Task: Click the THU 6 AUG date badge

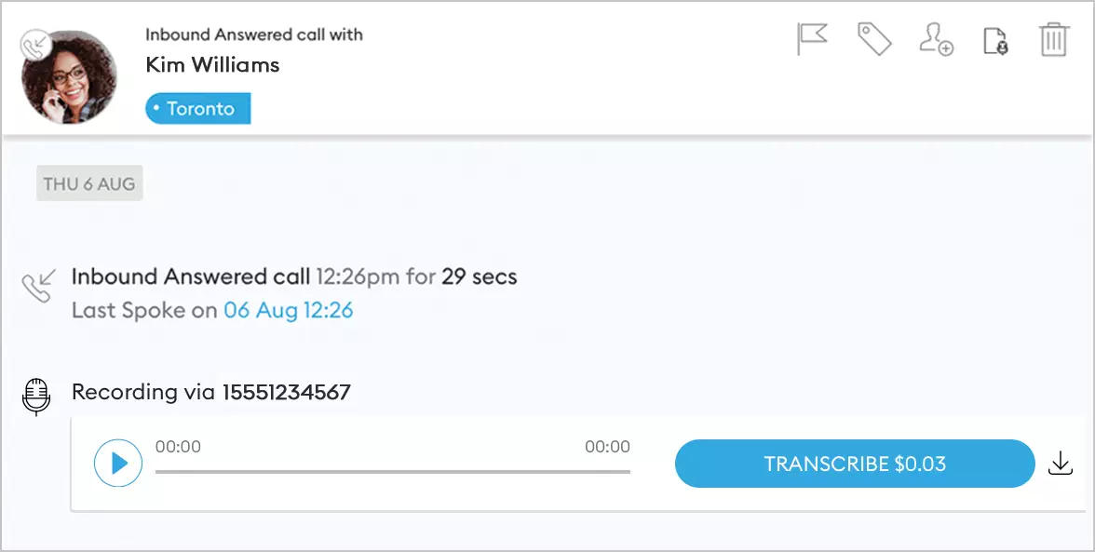Action: point(89,184)
